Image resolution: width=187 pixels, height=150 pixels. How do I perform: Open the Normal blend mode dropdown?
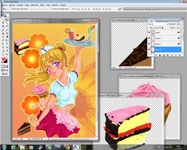click(158, 24)
